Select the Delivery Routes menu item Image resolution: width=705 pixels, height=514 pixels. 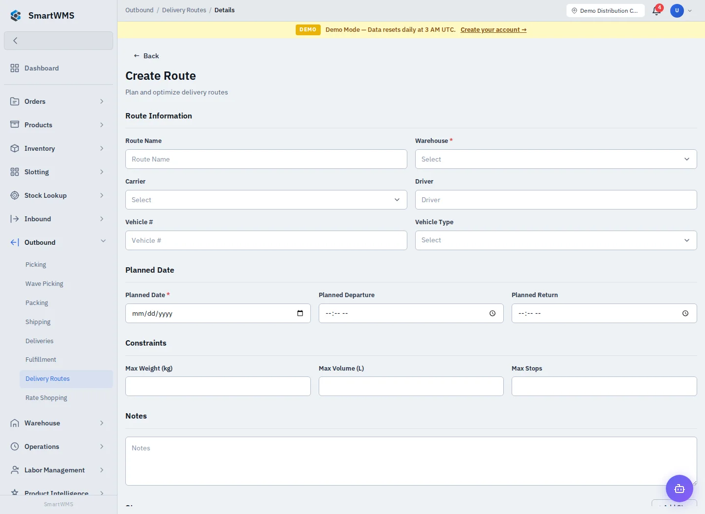point(66,379)
